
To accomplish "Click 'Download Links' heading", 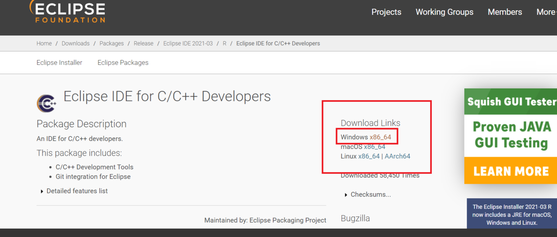I will (x=370, y=123).
